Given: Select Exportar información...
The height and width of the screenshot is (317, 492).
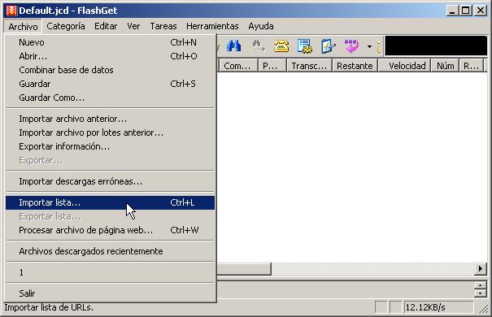Looking at the screenshot, I should (110, 146).
